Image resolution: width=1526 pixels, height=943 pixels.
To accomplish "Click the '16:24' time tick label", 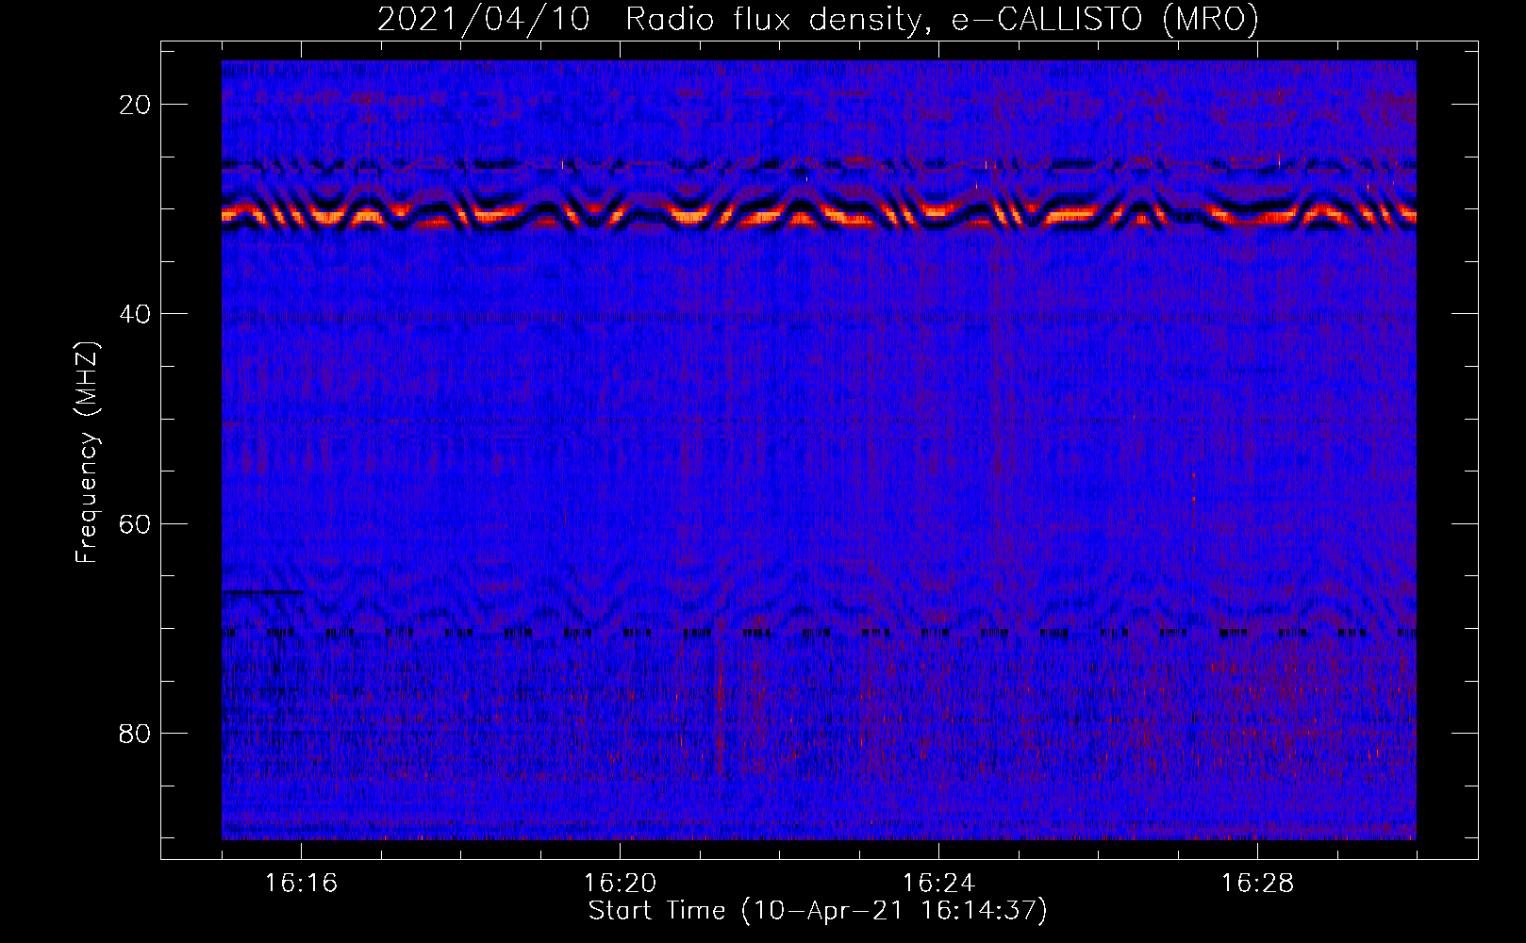I will coord(938,884).
